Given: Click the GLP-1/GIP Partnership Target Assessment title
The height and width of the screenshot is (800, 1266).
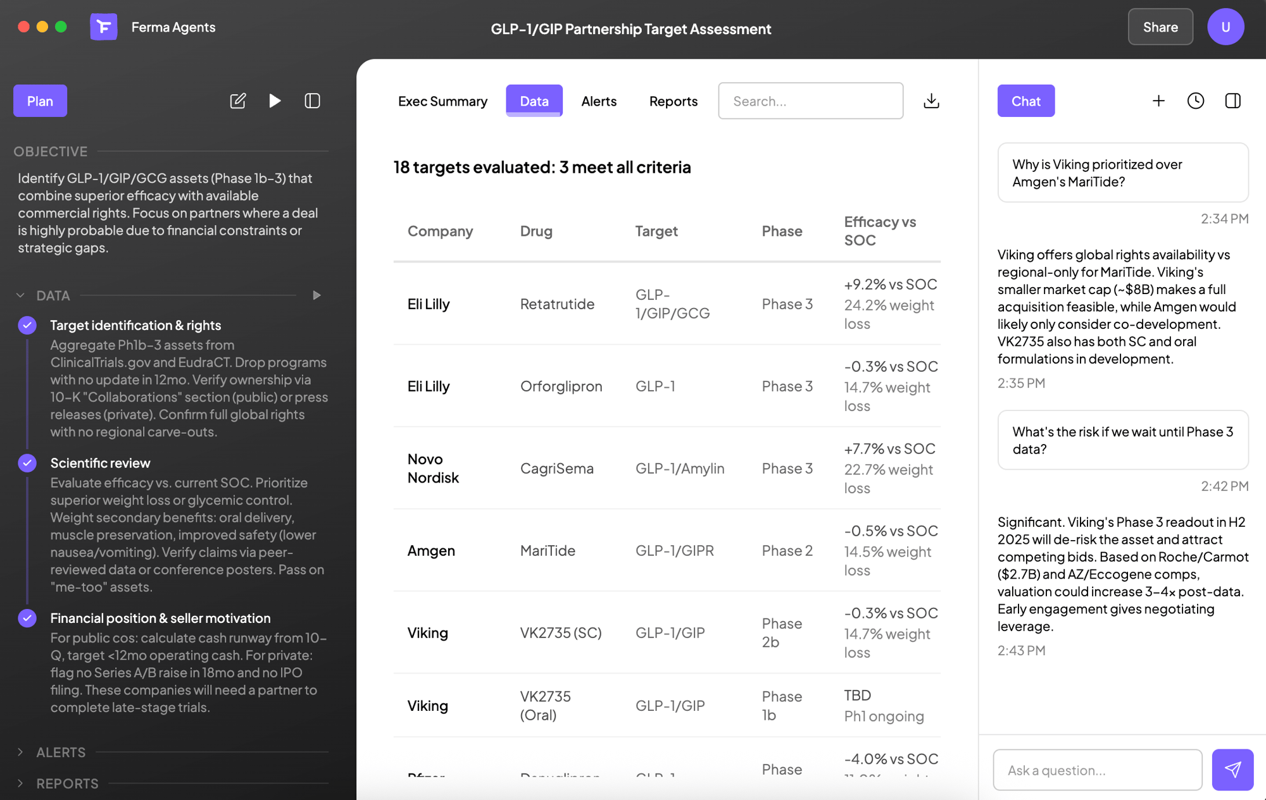Looking at the screenshot, I should coord(631,29).
